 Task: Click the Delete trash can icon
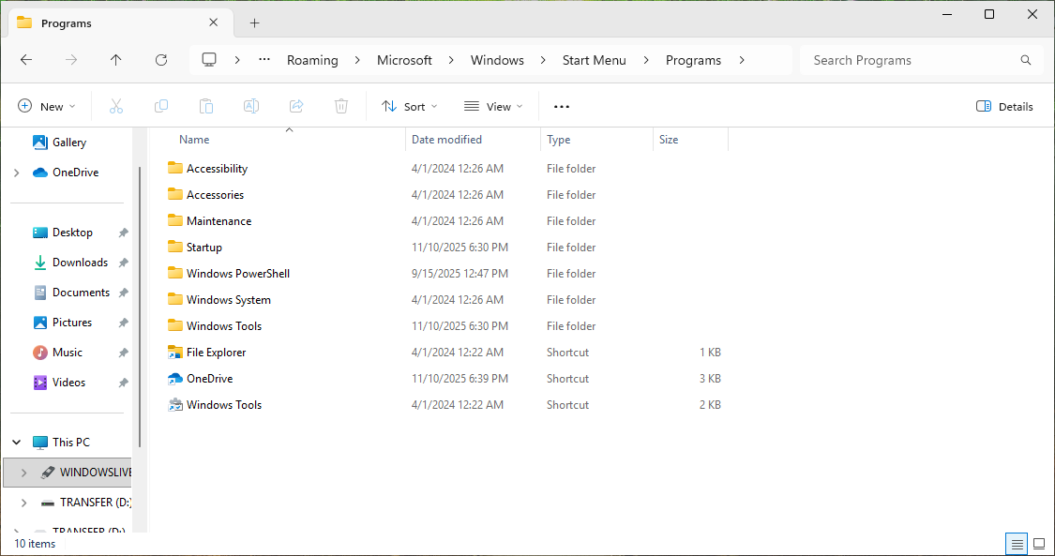[341, 107]
